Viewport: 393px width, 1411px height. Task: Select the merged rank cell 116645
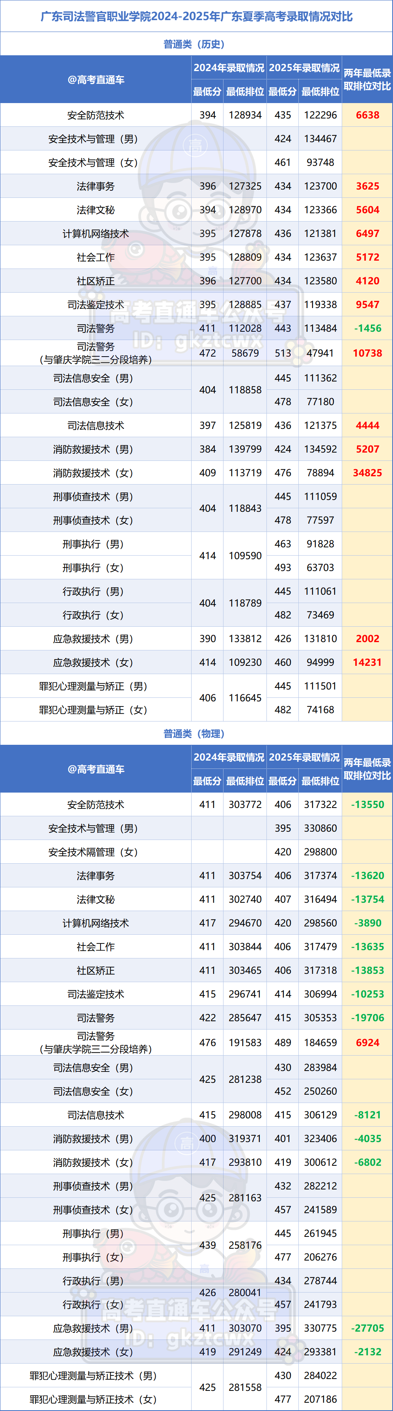245,698
